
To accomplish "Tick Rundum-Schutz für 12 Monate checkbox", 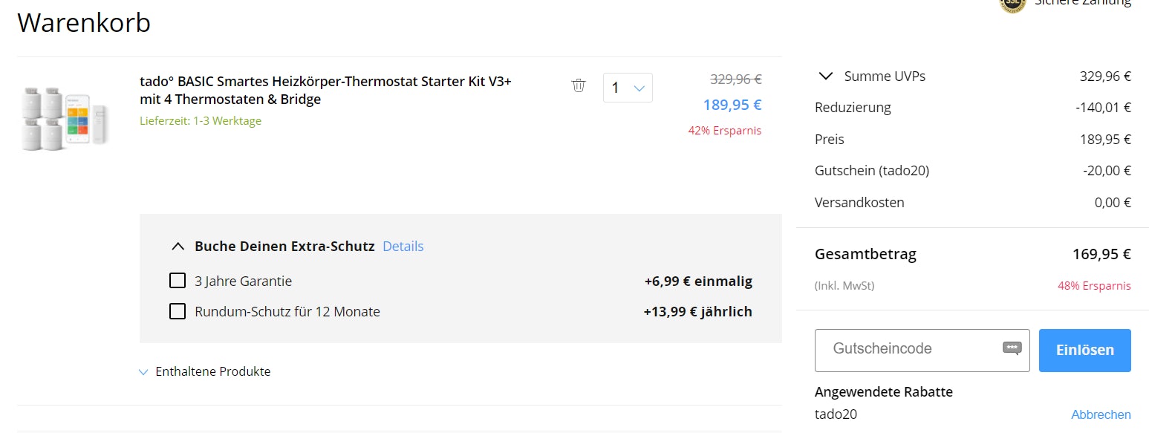I will [x=178, y=311].
